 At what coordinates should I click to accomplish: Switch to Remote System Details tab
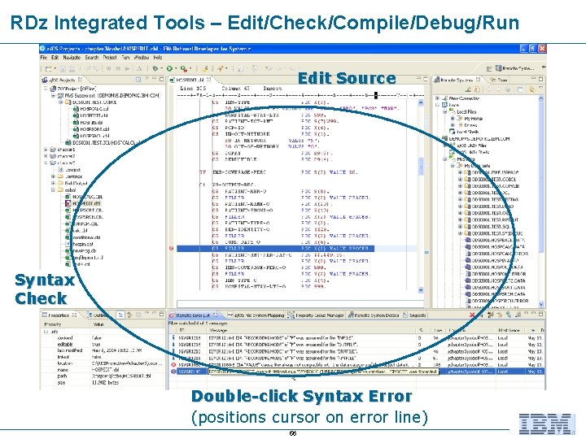(x=374, y=315)
